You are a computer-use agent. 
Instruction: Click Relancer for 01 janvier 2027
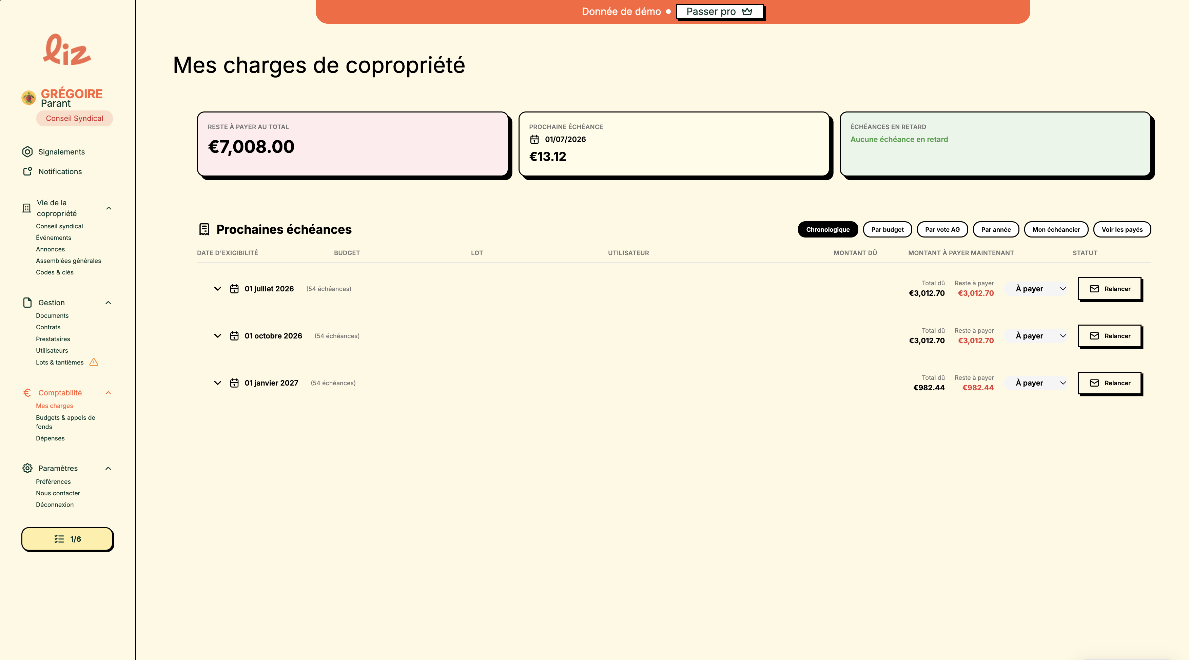tap(1110, 383)
